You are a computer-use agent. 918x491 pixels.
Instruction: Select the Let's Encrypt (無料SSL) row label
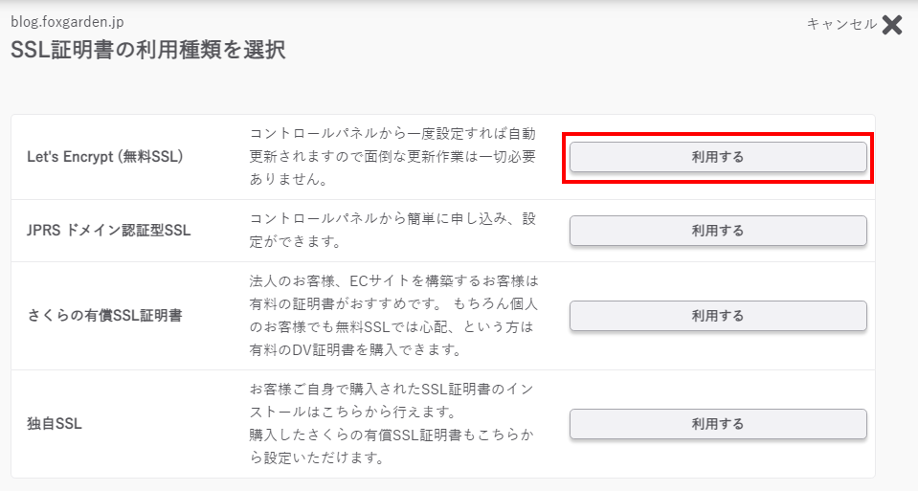[105, 157]
